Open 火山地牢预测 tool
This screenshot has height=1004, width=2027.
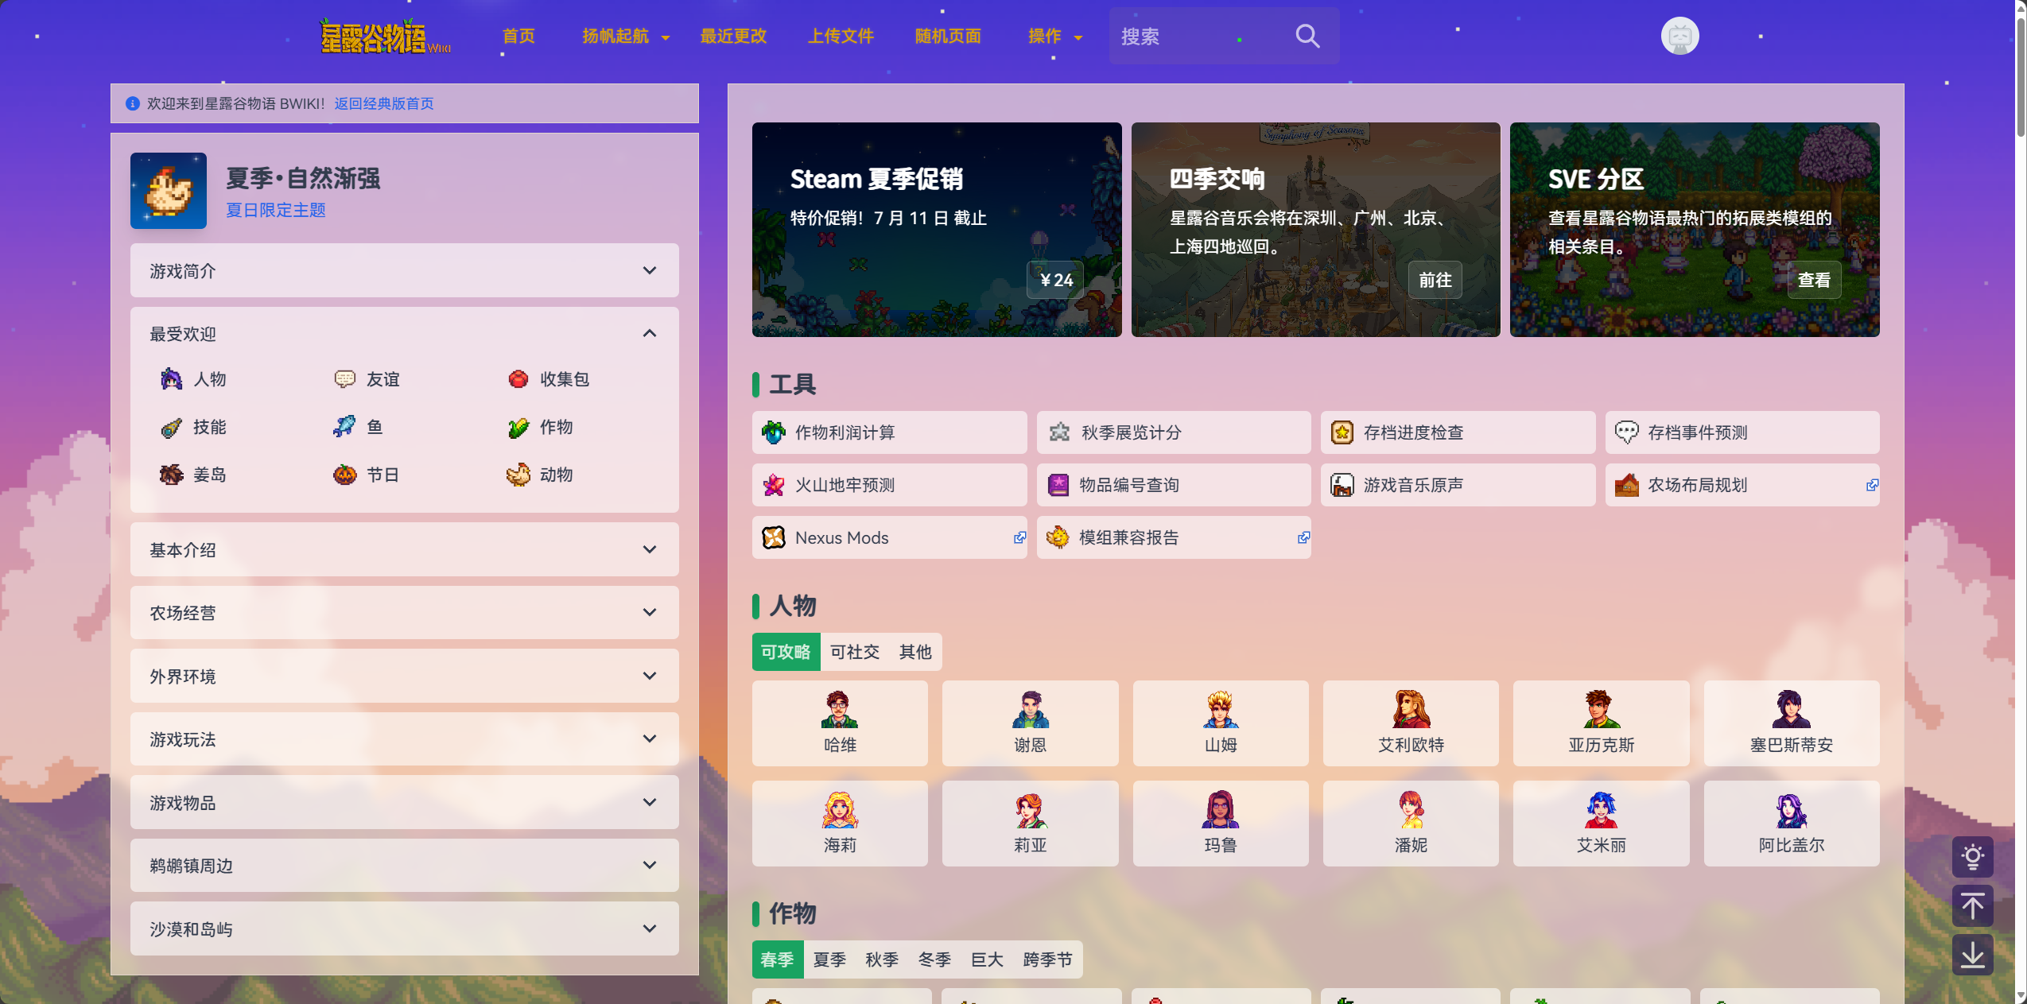tap(889, 485)
